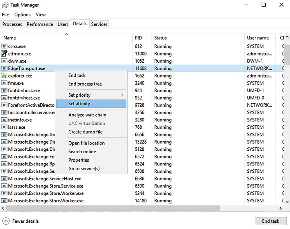290x229 pixels.
Task: Open the View menu
Action: [41, 15]
